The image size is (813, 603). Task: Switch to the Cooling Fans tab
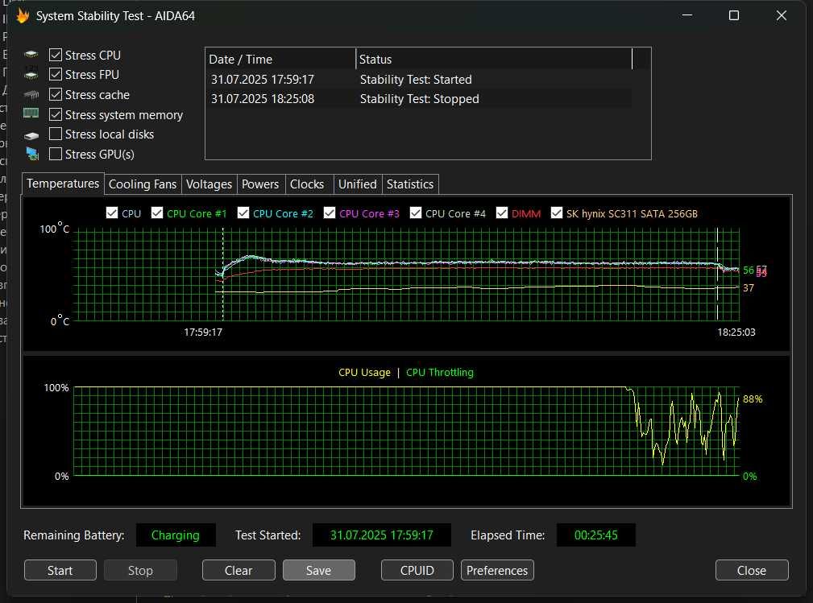[x=143, y=184]
